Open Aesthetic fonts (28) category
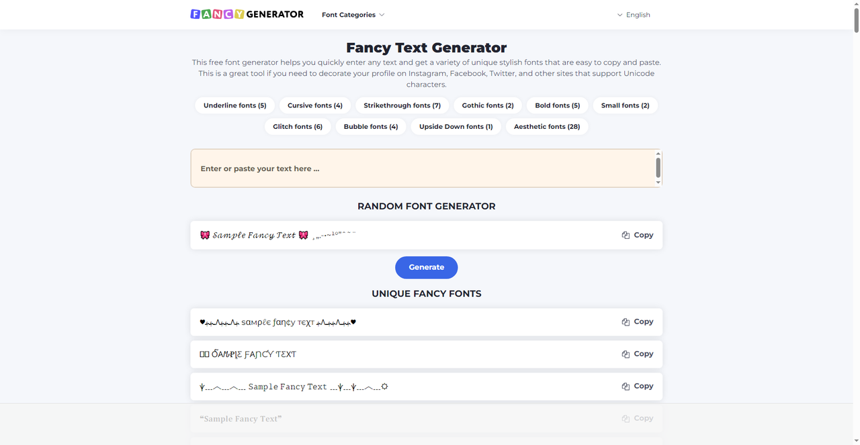Viewport: 860px width, 445px height. [546, 127]
